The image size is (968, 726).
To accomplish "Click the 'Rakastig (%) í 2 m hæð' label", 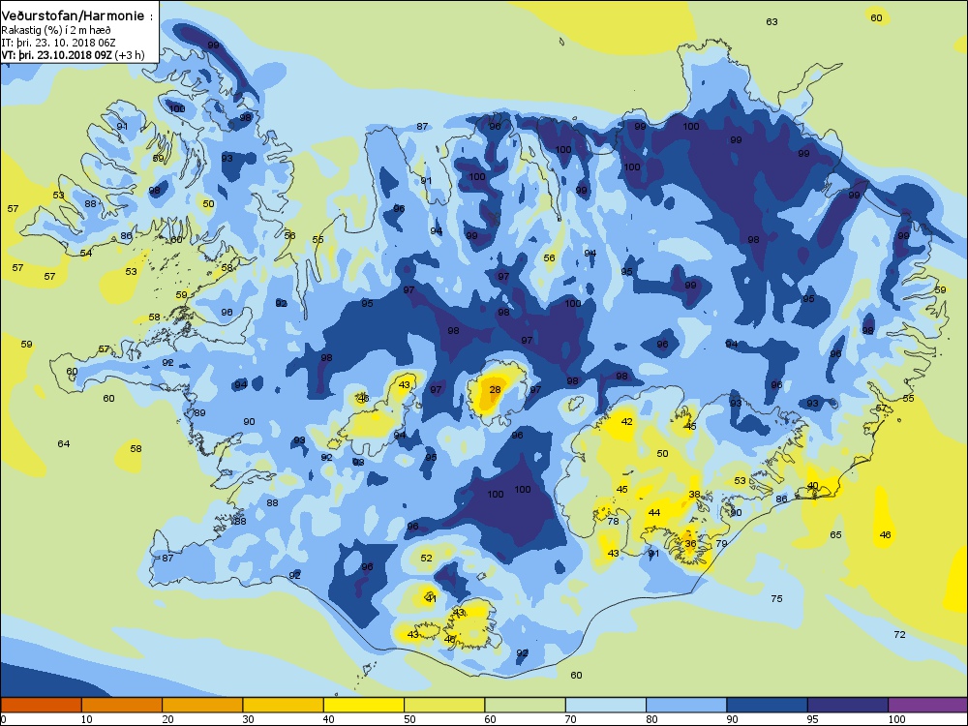I will point(56,30).
